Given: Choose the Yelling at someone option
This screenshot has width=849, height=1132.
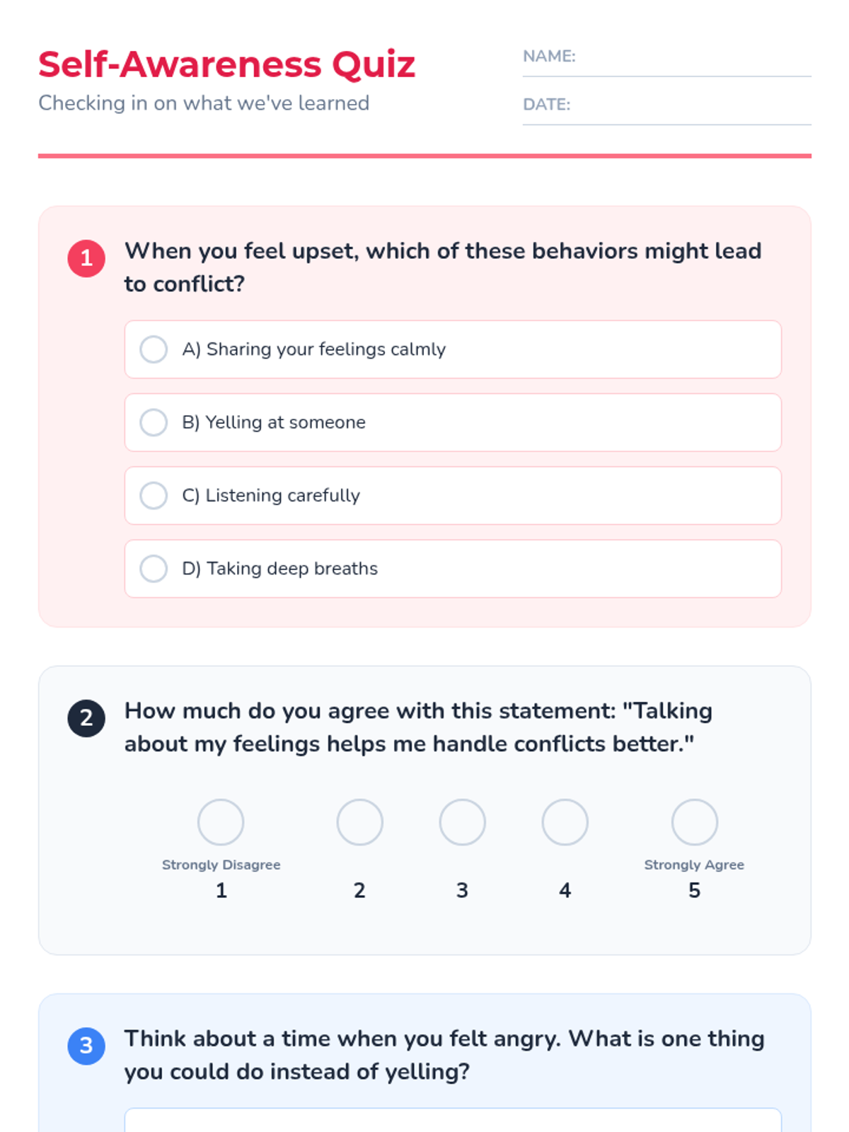Looking at the screenshot, I should (x=154, y=422).
